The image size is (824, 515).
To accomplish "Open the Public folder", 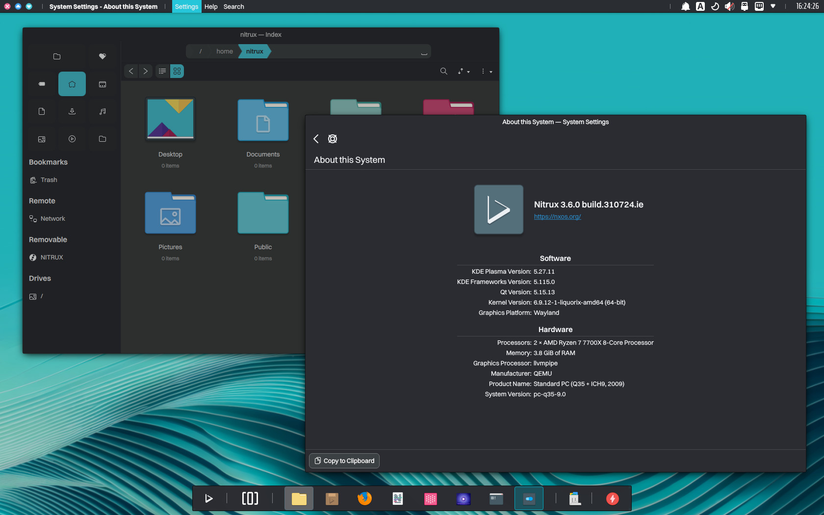I will click(x=263, y=213).
